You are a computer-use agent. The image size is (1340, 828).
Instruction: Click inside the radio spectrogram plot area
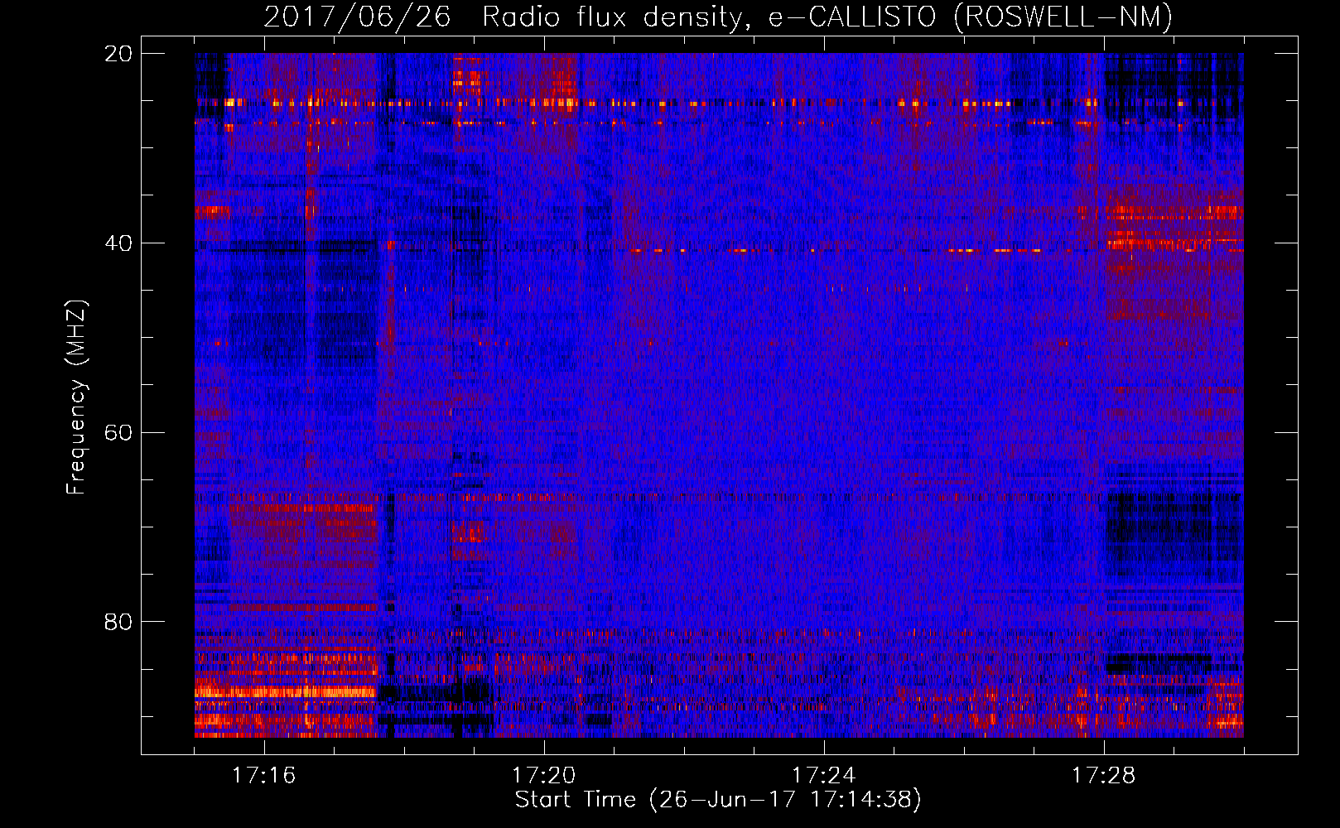click(719, 395)
